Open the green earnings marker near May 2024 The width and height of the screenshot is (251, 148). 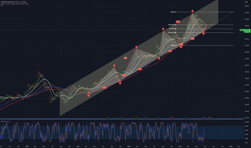[x=146, y=118]
